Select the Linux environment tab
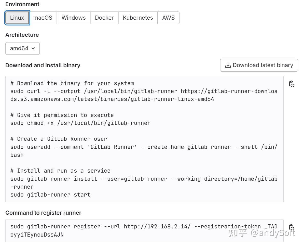Screen dimensions: 303x246 [17, 18]
